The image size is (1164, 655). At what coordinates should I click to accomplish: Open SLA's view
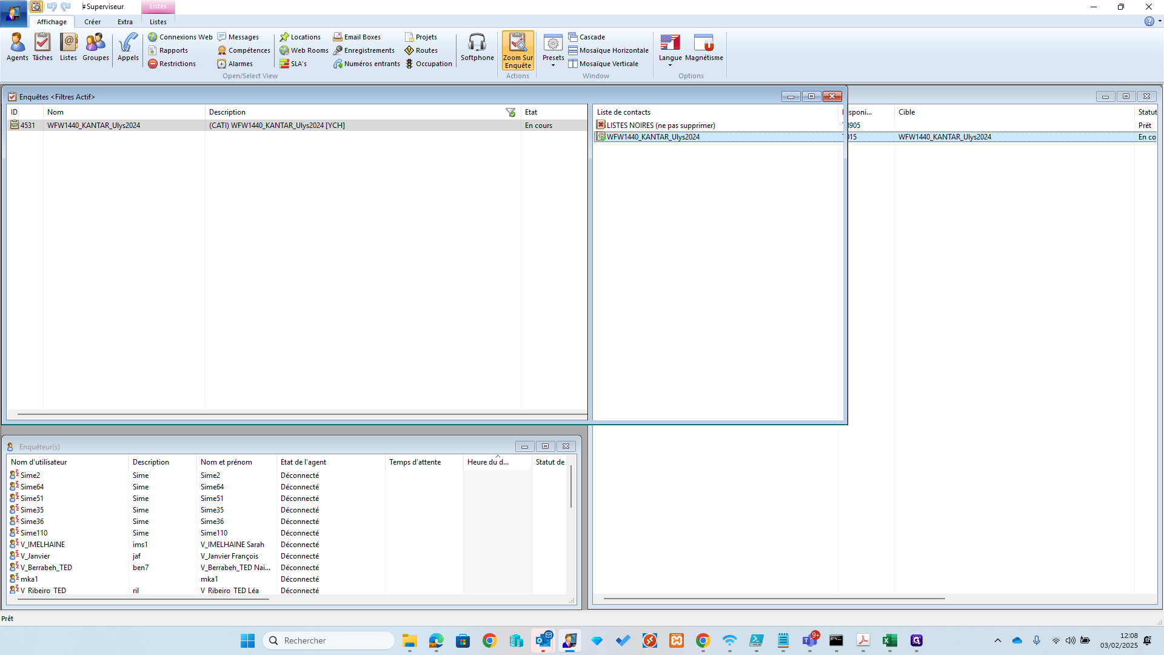[x=293, y=64]
